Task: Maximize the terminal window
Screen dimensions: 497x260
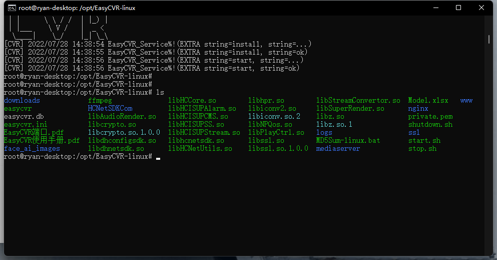Action: click(x=458, y=8)
